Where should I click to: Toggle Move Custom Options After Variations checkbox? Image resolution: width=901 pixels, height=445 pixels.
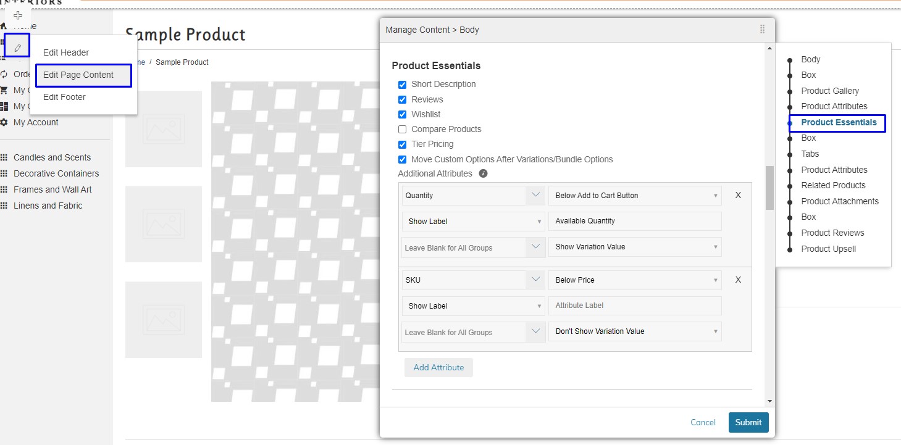click(x=402, y=159)
